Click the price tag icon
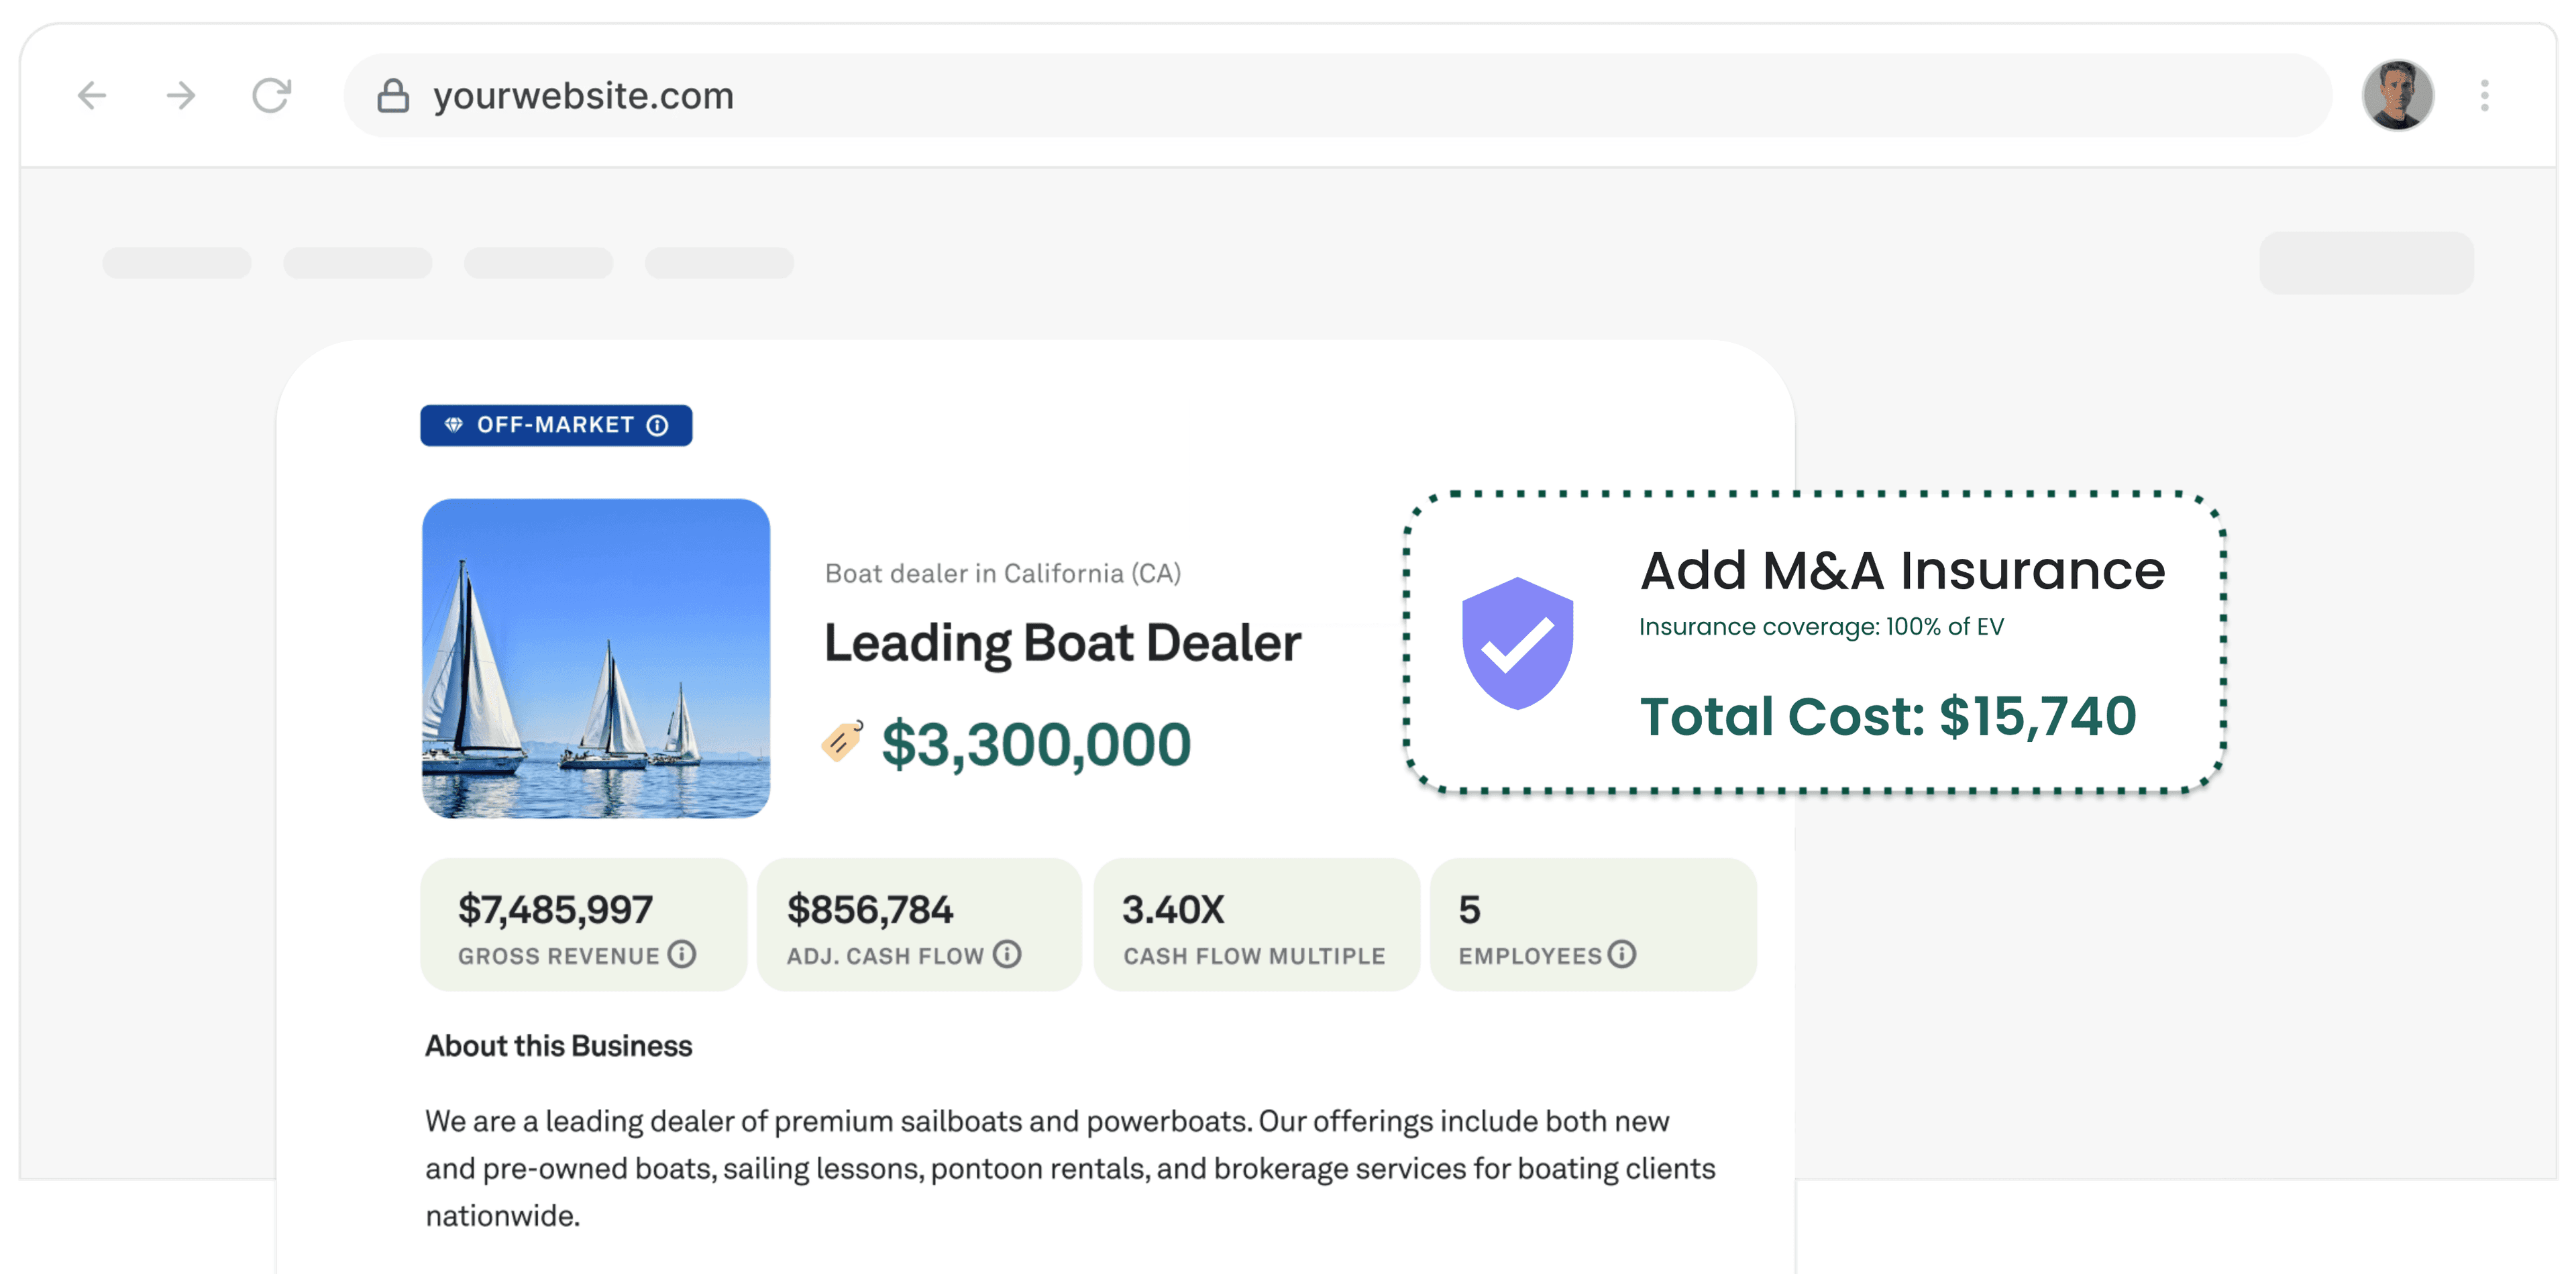The height and width of the screenshot is (1274, 2576). [842, 741]
